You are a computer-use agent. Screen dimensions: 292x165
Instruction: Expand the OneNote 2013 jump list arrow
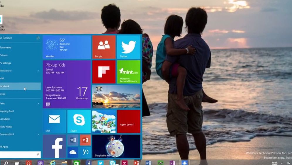pos(38,134)
